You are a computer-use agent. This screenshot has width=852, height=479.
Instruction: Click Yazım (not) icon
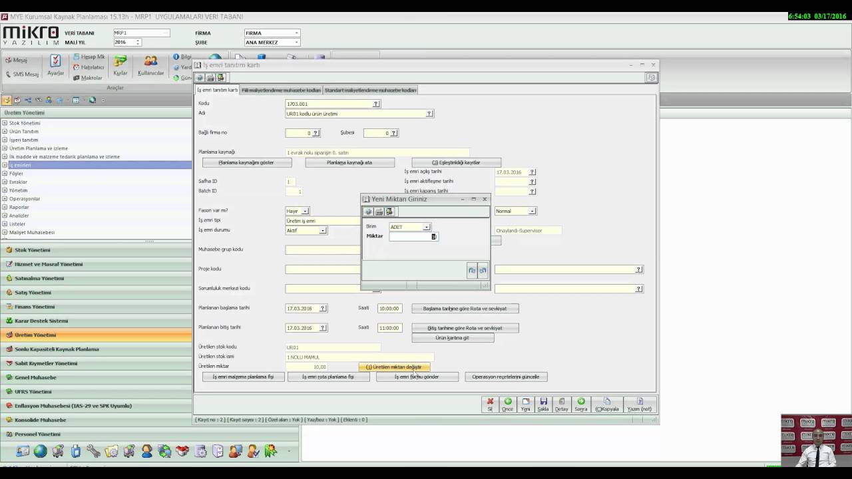pos(639,404)
